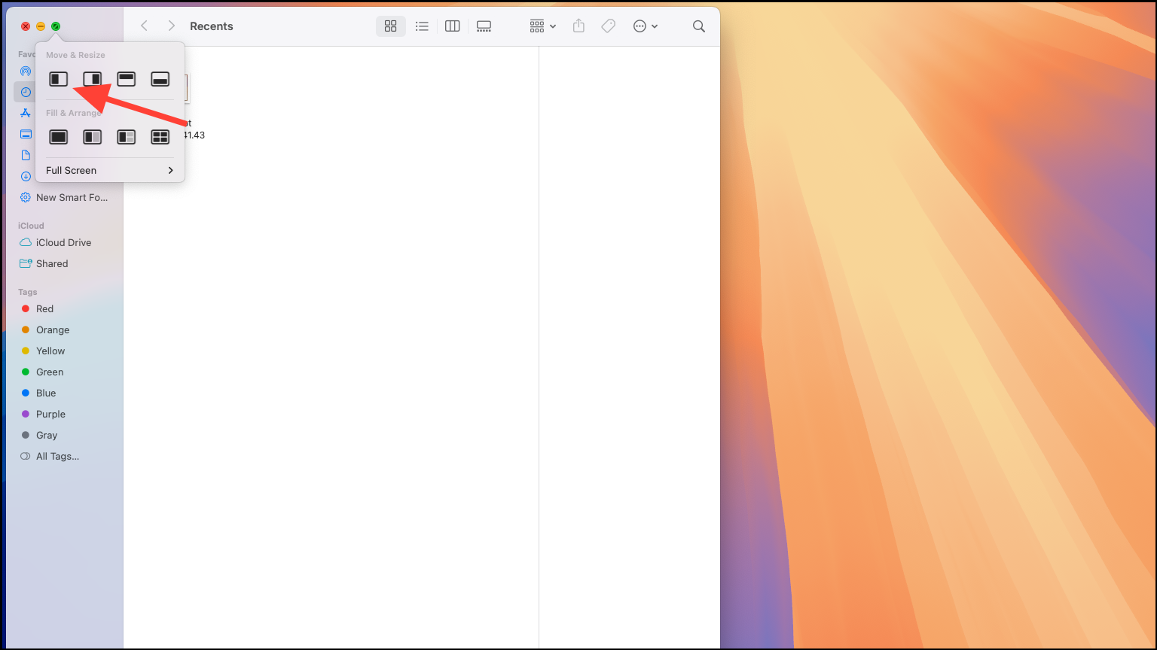Screen dimensions: 1157x650
Task: Open the More actions ellipsis menu
Action: point(646,26)
